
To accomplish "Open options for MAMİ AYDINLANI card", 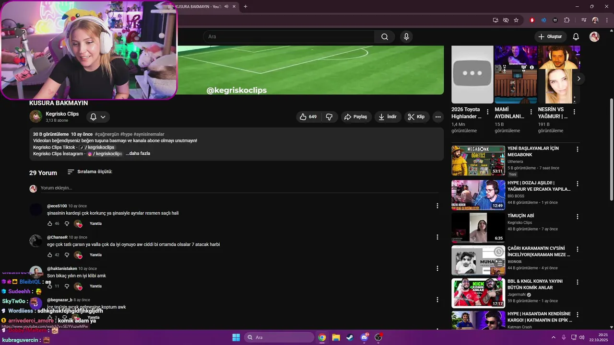I will click(531, 112).
